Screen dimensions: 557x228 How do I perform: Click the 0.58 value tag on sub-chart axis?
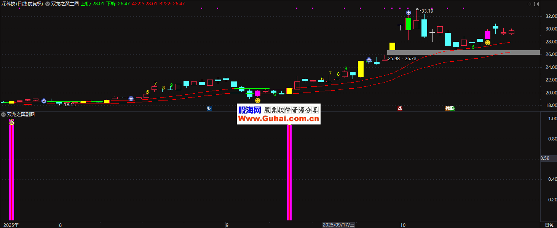[545, 158]
